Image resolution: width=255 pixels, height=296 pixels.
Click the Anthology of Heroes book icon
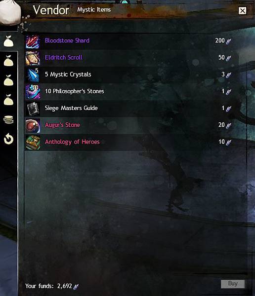33,143
